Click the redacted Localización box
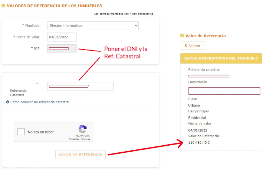Screen dimensions: 266x173 pos(224,91)
